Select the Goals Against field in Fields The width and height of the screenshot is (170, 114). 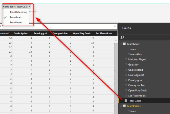(136, 75)
